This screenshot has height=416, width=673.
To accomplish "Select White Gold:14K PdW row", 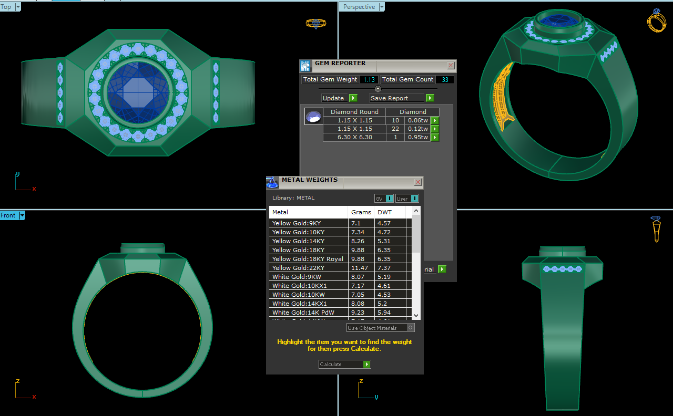I will click(x=308, y=313).
